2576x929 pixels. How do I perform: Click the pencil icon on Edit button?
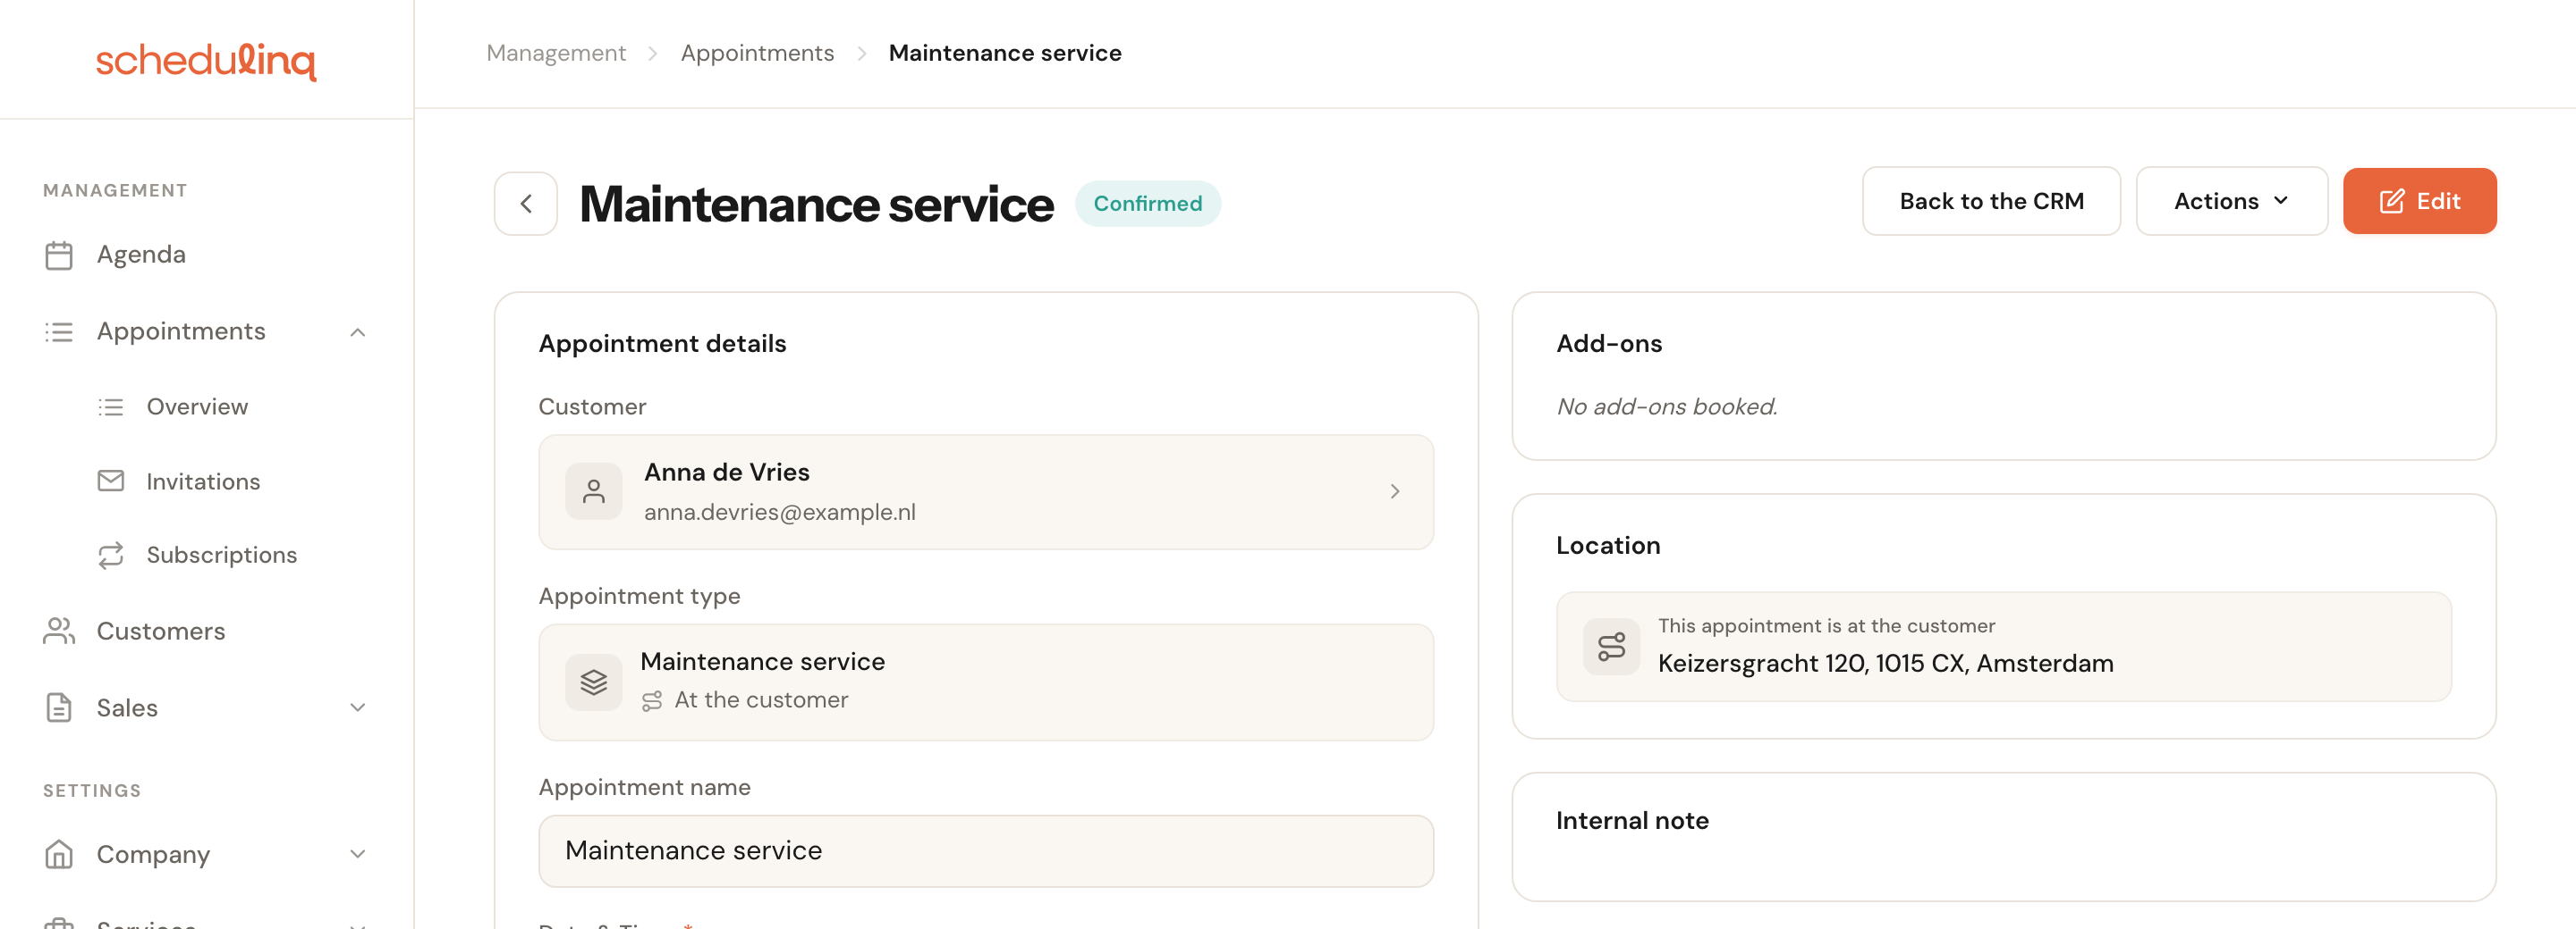point(2391,202)
